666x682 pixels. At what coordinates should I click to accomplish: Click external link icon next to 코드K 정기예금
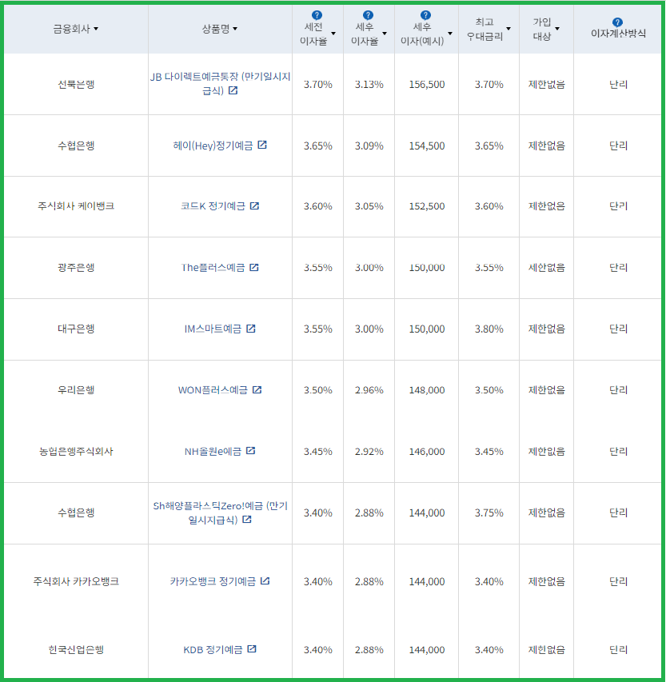tap(254, 205)
